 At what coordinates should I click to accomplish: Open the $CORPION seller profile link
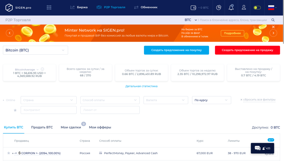tap(37, 153)
